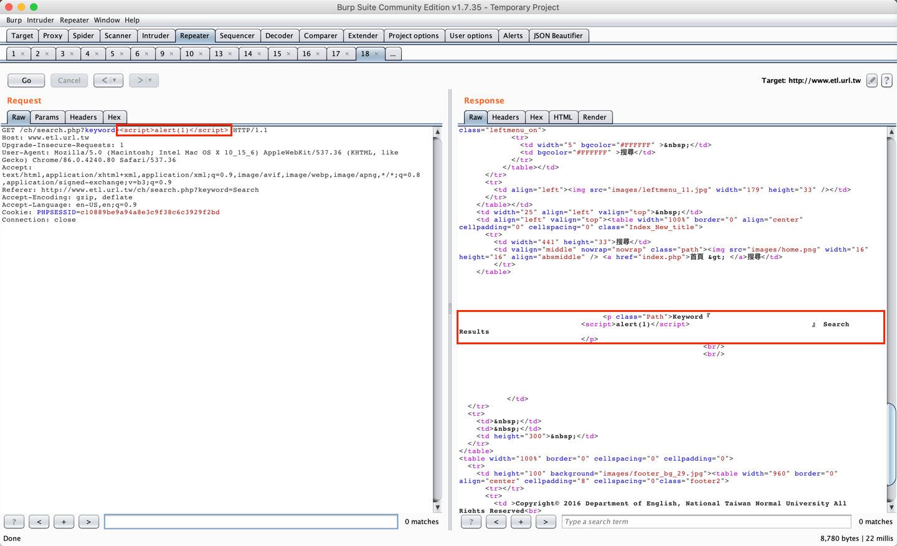Open the Repeater menu in menu bar

(x=74, y=20)
